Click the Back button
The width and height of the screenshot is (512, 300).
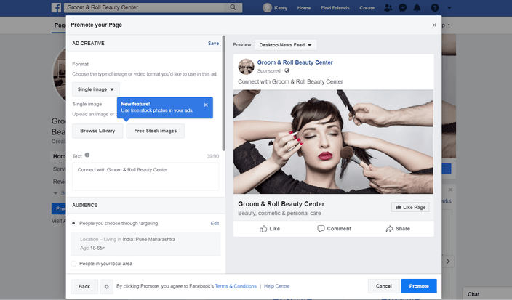[x=84, y=287]
